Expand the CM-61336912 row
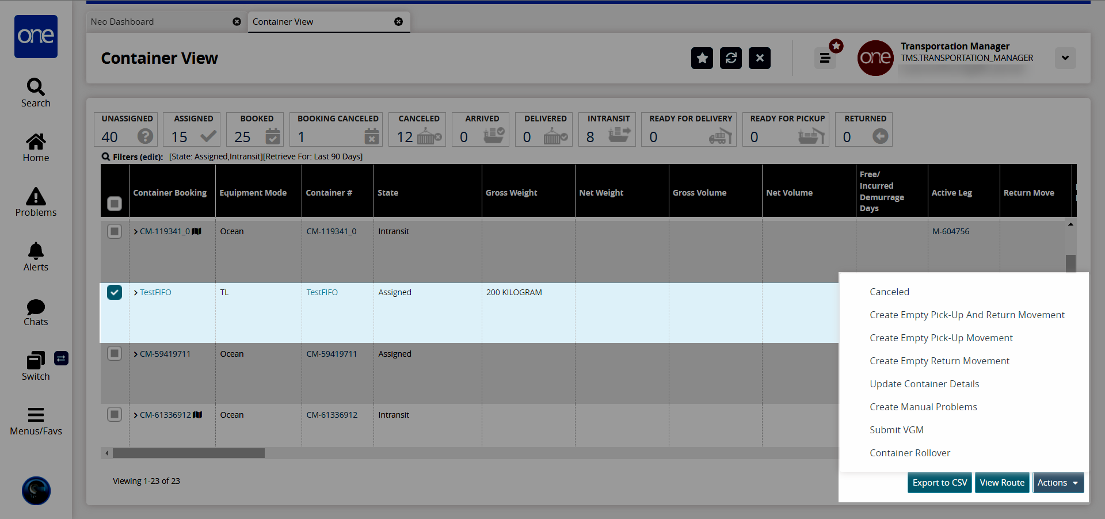The height and width of the screenshot is (519, 1105). (x=136, y=415)
